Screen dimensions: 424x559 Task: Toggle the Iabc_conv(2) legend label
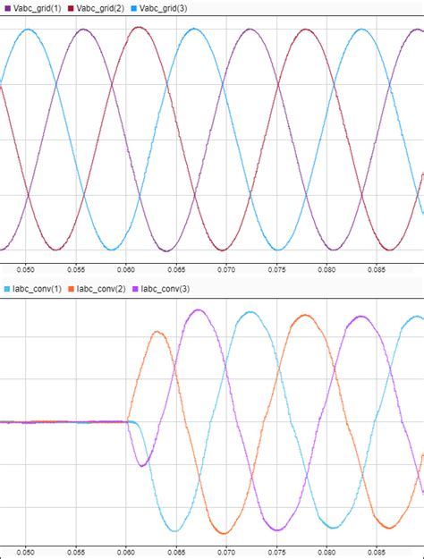[x=101, y=289]
